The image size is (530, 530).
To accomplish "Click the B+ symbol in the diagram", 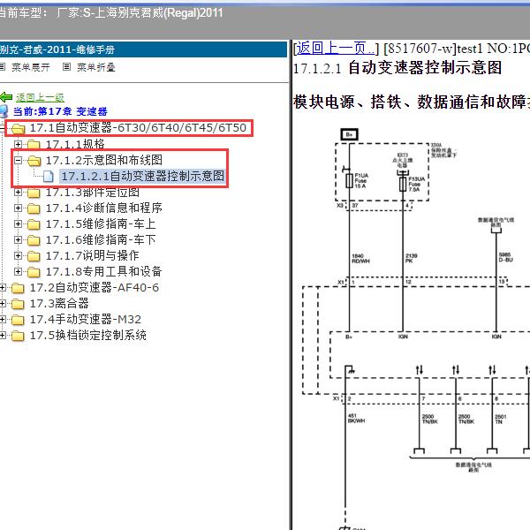I will pos(349,134).
